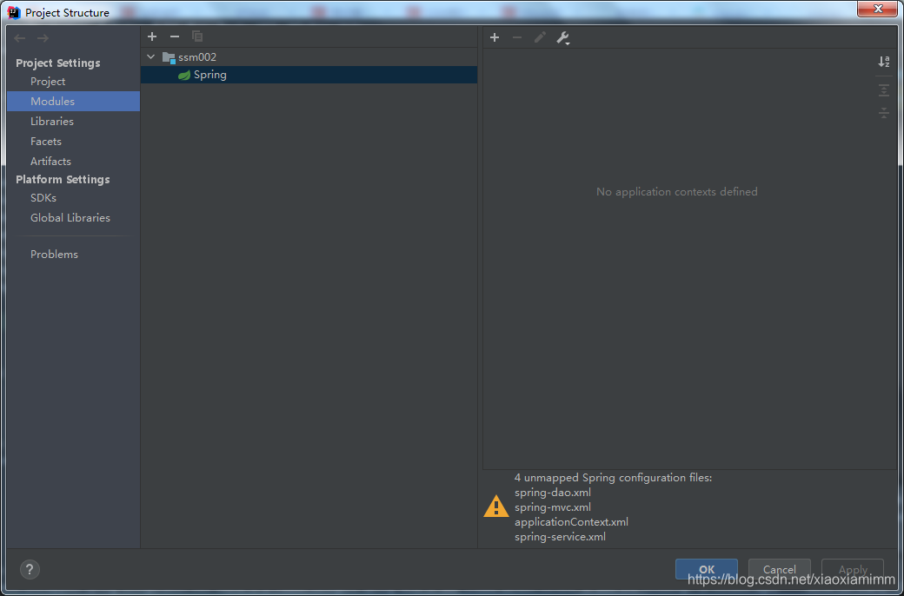Add a new module with plus icon
Viewport: 904px width, 596px height.
click(x=152, y=36)
